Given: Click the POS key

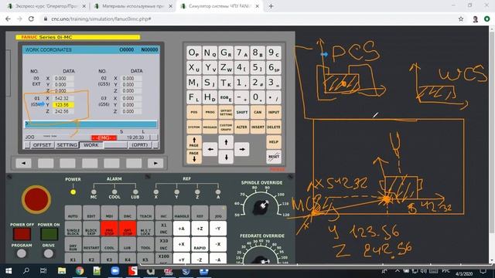Looking at the screenshot, I should (x=194, y=112).
